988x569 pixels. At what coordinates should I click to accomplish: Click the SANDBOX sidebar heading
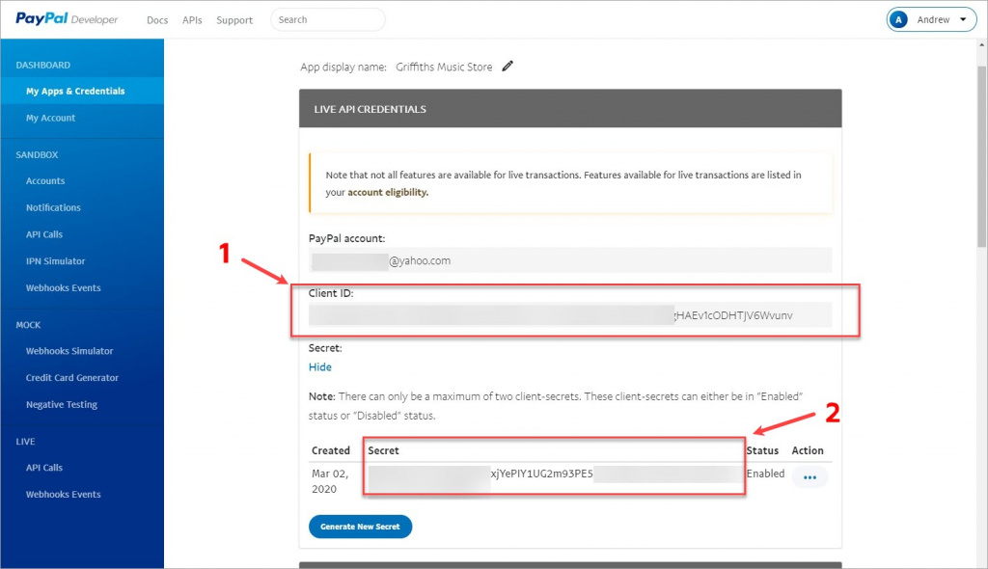point(37,154)
